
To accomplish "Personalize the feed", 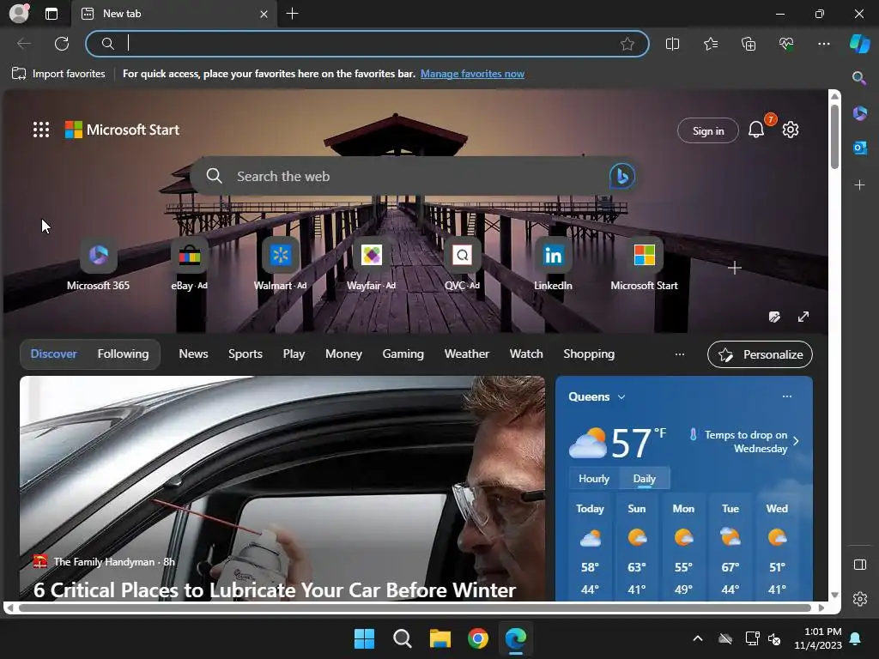I will (760, 354).
